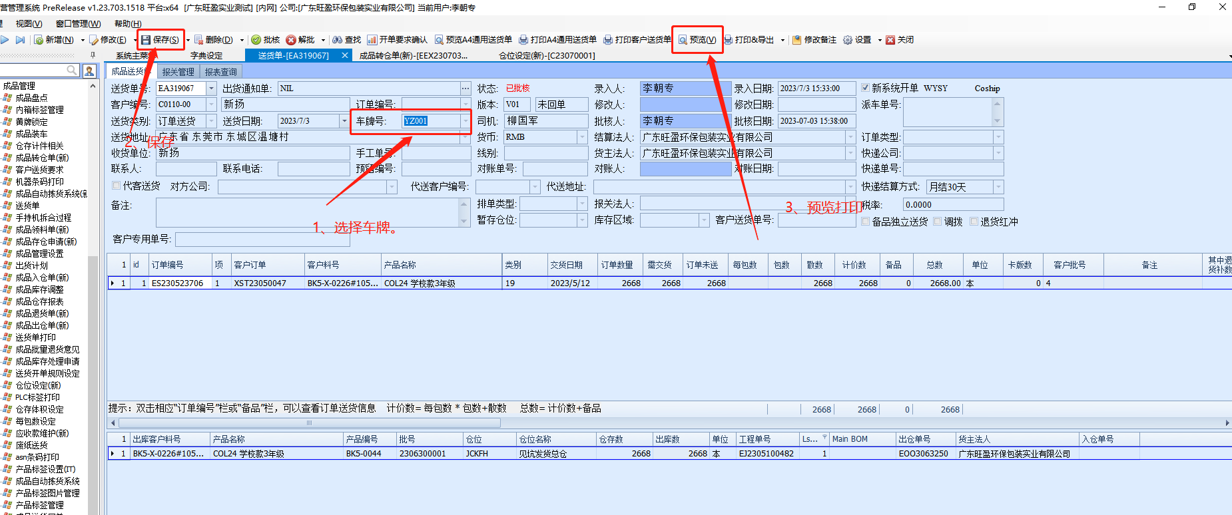Click 开单要求确认 chart icon

click(x=372, y=40)
